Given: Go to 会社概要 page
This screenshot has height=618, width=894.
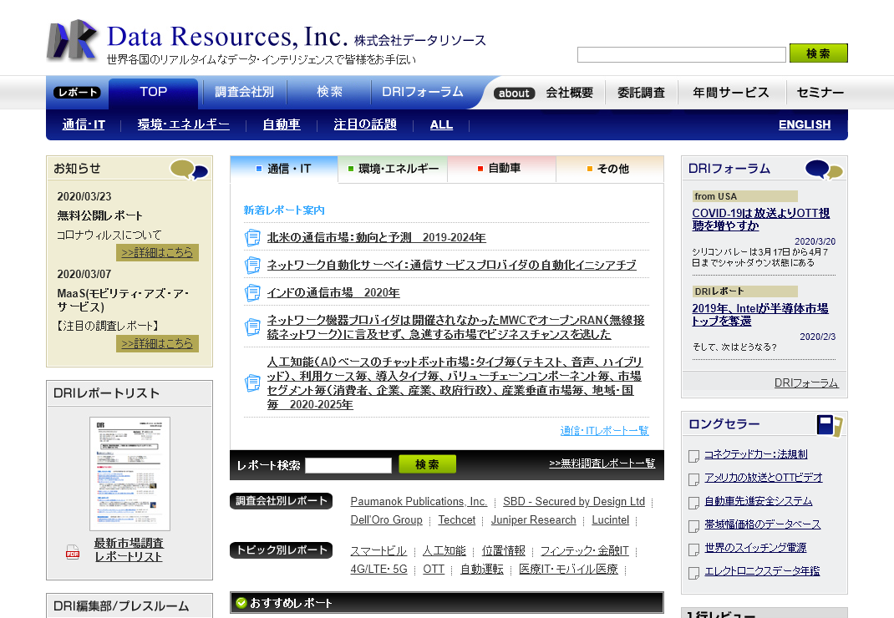Looking at the screenshot, I should (570, 93).
